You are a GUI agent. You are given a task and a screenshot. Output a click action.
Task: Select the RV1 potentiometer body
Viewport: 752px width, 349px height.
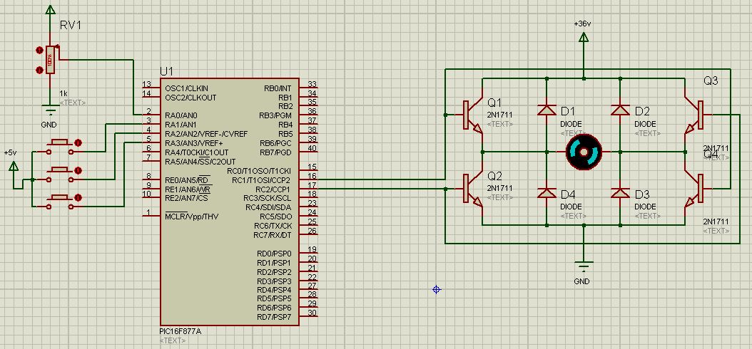[50, 60]
